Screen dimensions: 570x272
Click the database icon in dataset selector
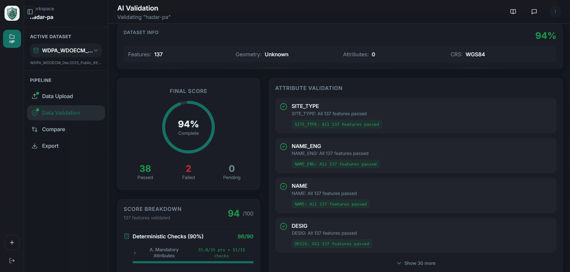click(x=36, y=51)
